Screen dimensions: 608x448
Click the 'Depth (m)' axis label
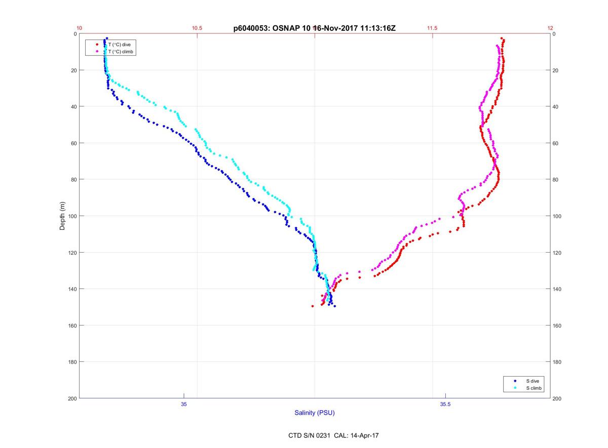(63, 216)
